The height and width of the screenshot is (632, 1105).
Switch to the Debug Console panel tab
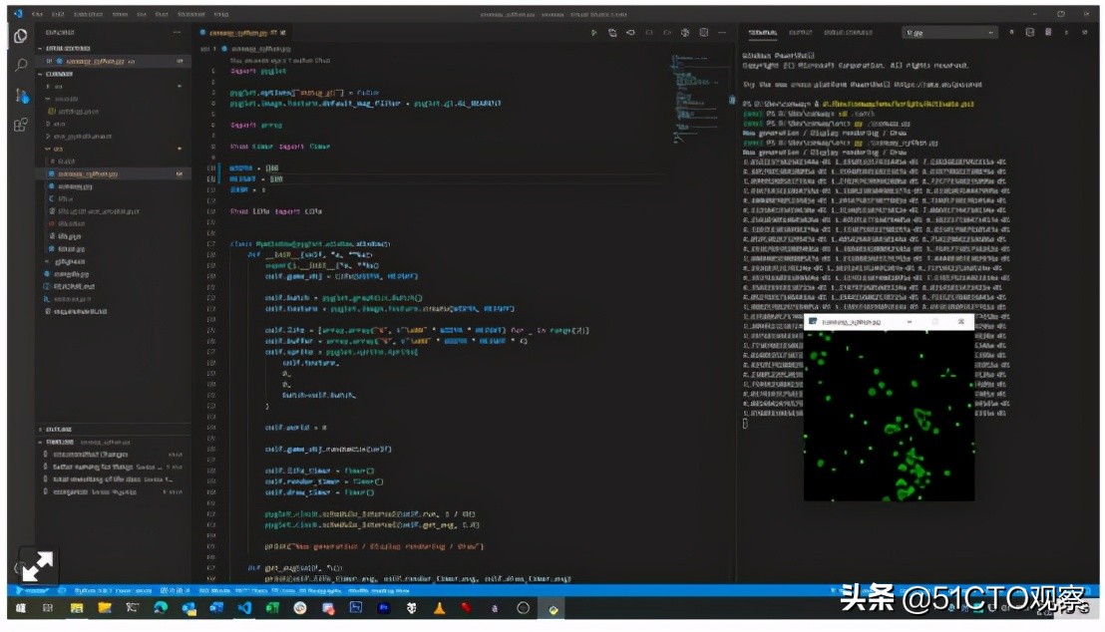click(x=848, y=33)
